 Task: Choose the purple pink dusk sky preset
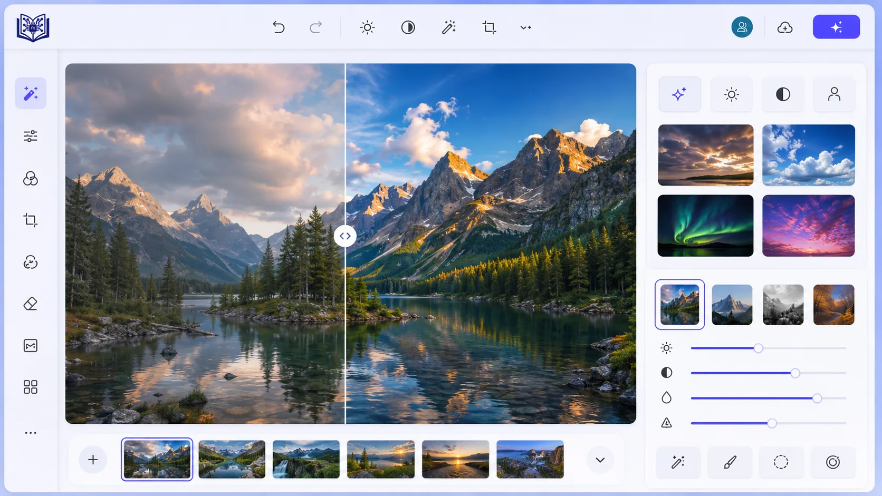809,226
